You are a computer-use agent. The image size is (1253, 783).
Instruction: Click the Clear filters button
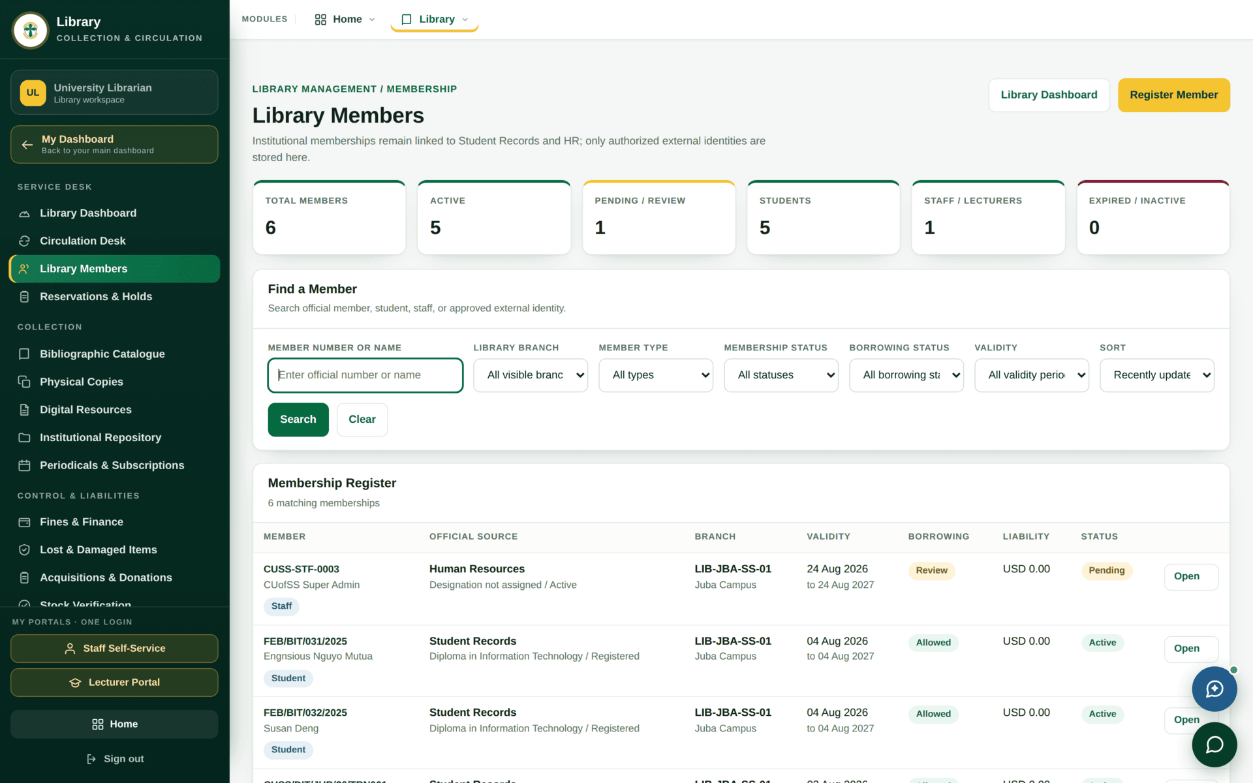(x=362, y=420)
